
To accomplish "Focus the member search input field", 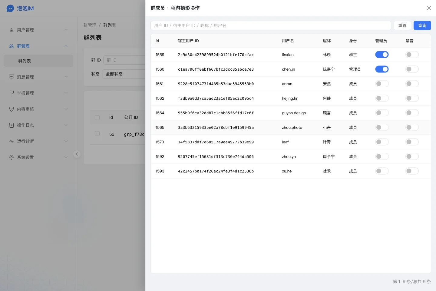I will tap(271, 25).
